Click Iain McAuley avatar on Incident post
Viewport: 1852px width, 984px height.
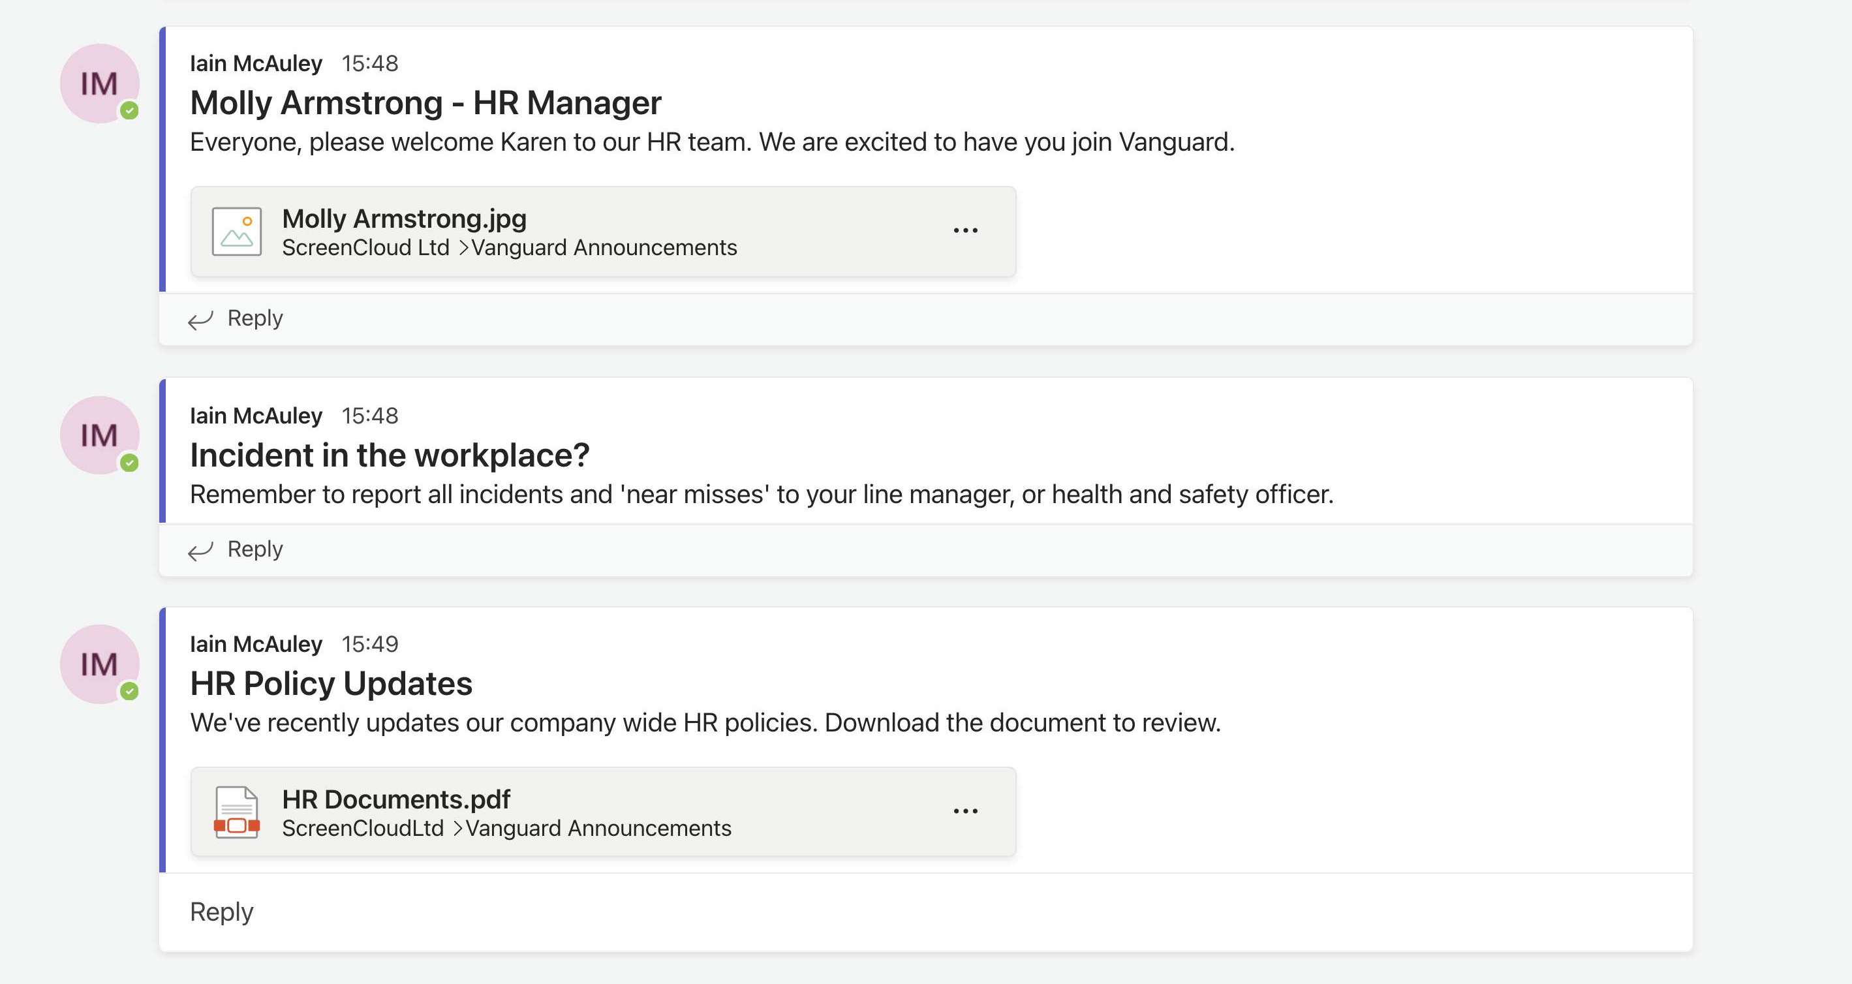tap(99, 435)
